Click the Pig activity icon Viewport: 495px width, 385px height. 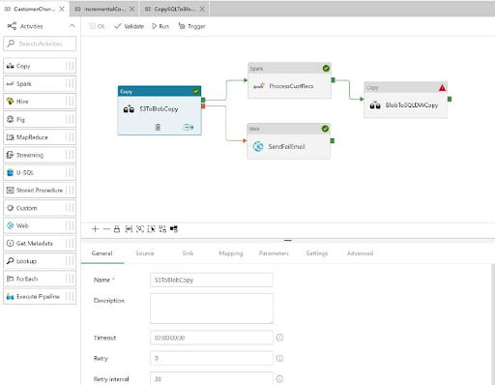click(10, 119)
